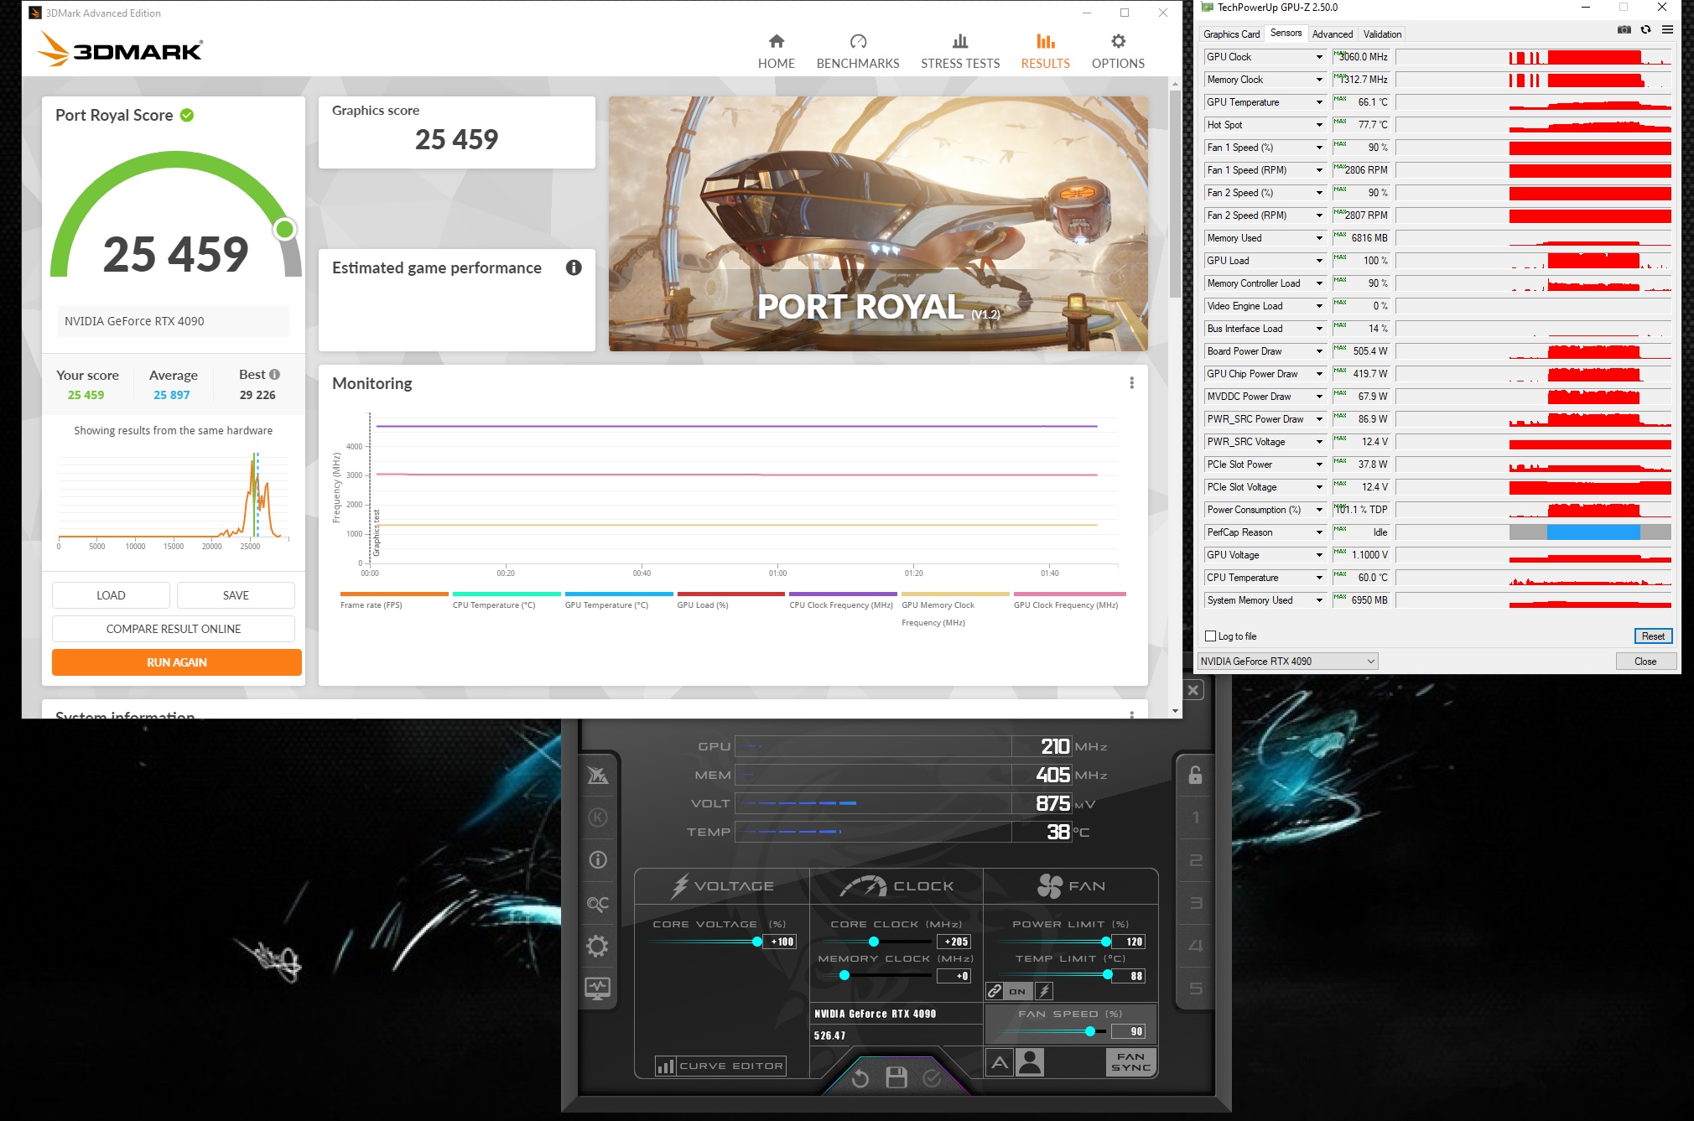This screenshot has width=1694, height=1121.
Task: Open Memory Clock sensor dropdown
Action: point(1319,80)
